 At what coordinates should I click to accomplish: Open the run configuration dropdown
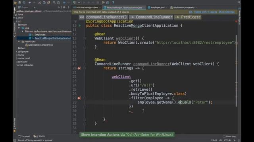pos(79,2)
